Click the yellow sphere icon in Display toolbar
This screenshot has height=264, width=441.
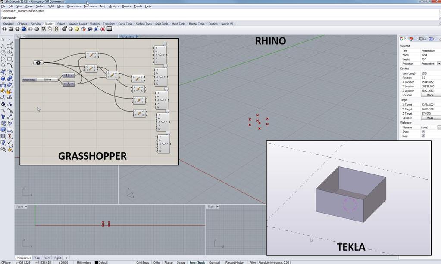pos(77,29)
